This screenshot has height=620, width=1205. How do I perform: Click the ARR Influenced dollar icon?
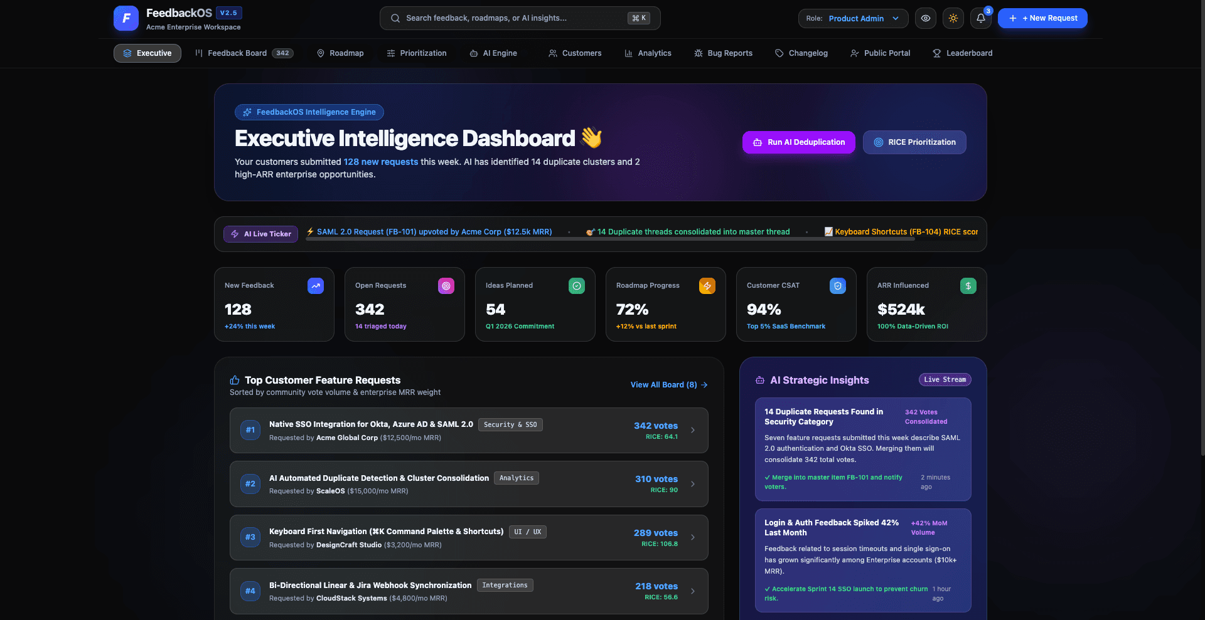click(968, 286)
